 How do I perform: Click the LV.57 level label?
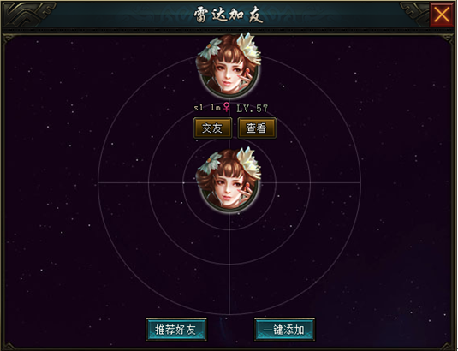tap(252, 109)
